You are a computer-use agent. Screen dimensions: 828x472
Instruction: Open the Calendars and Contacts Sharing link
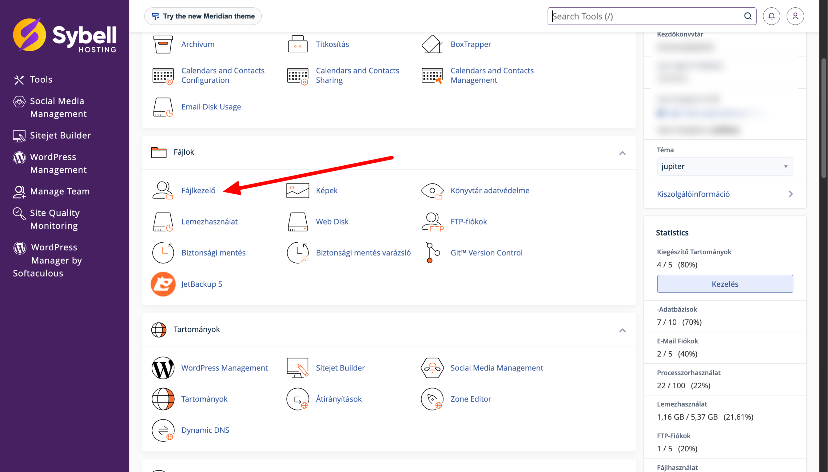coord(357,75)
